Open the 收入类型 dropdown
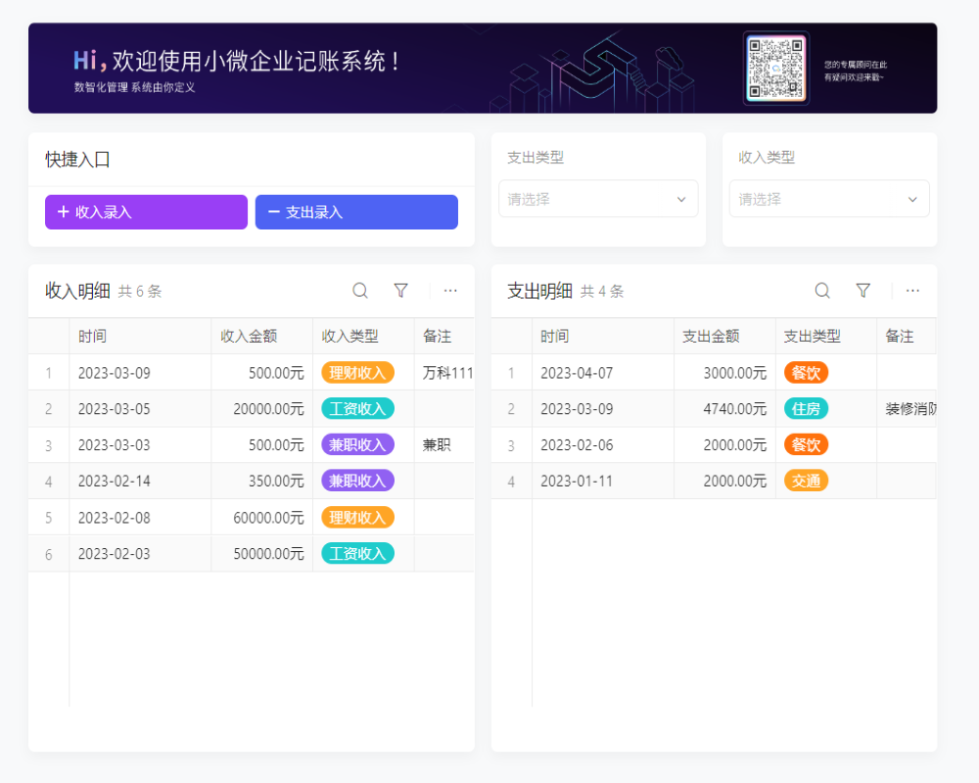Screen dimensions: 979x783 [829, 199]
